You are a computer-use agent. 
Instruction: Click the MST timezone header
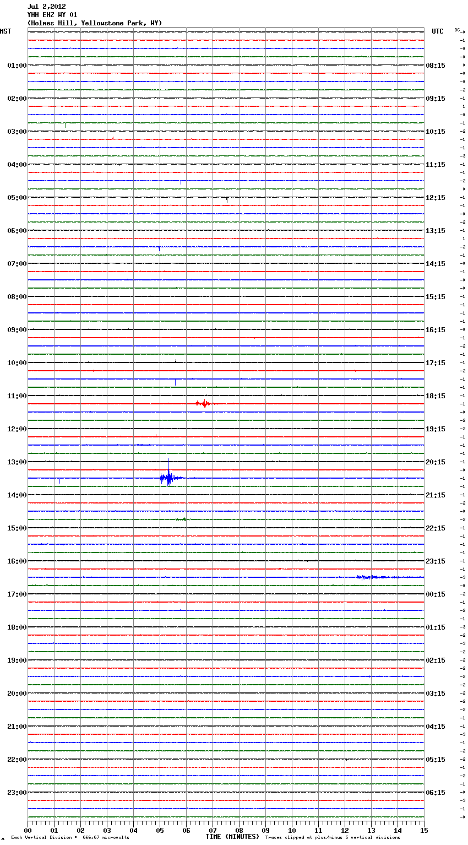point(6,31)
